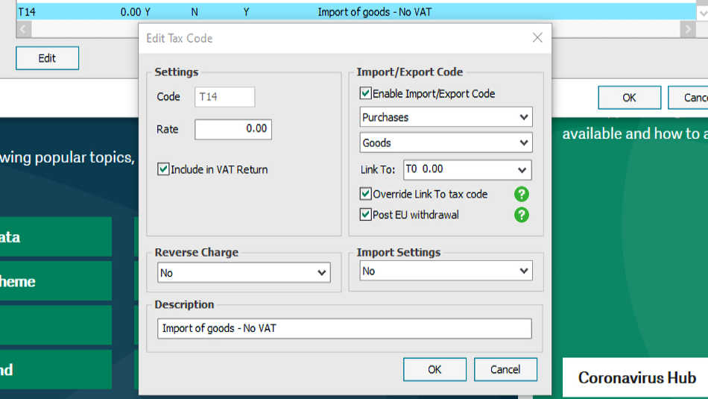This screenshot has height=399, width=708.
Task: Click left arrow of horizontal scrollbar
Action: click(24, 30)
